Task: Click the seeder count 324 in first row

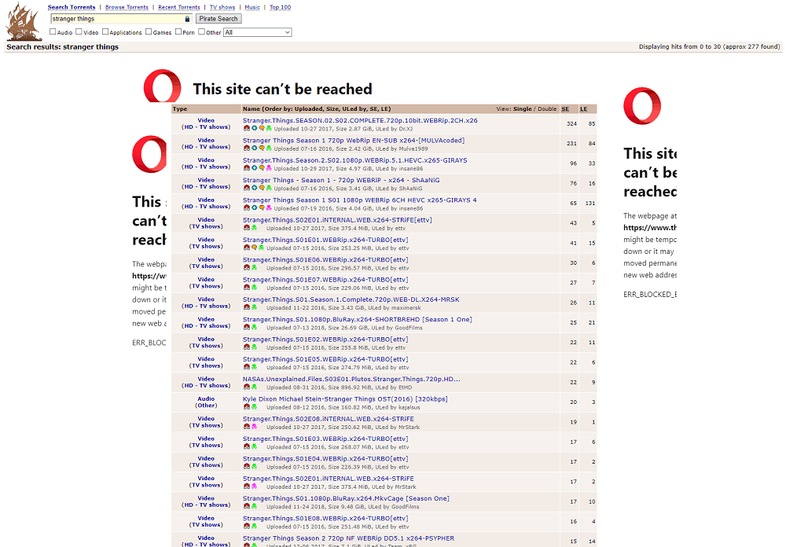Action: tap(571, 123)
